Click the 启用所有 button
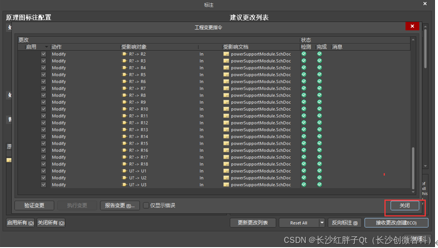 coord(20,223)
